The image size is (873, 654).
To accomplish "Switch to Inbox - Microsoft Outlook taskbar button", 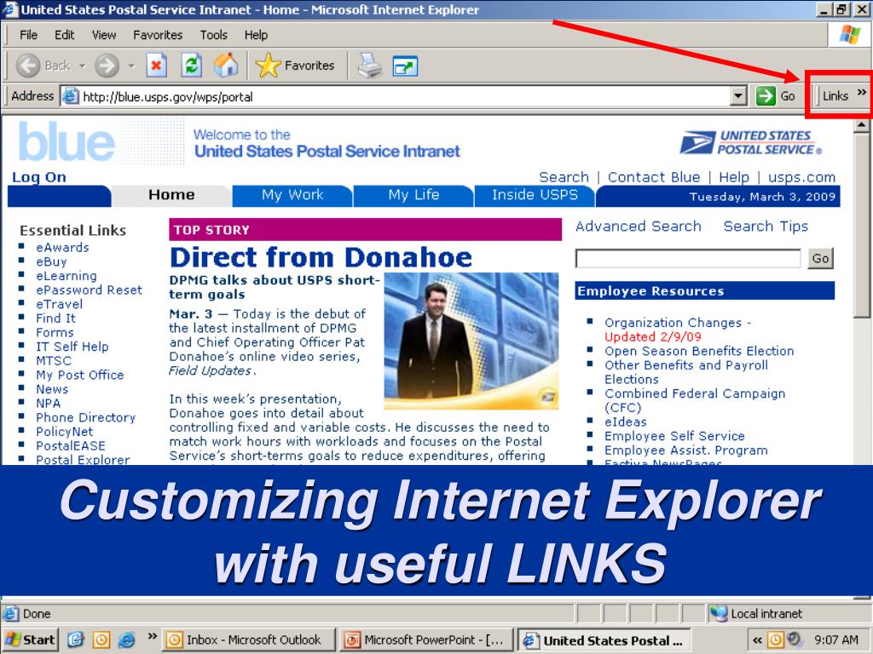I will 249,640.
